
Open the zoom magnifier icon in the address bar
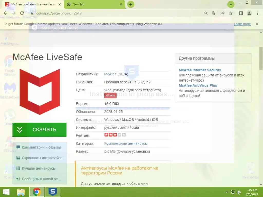pyautogui.click(x=206, y=13)
